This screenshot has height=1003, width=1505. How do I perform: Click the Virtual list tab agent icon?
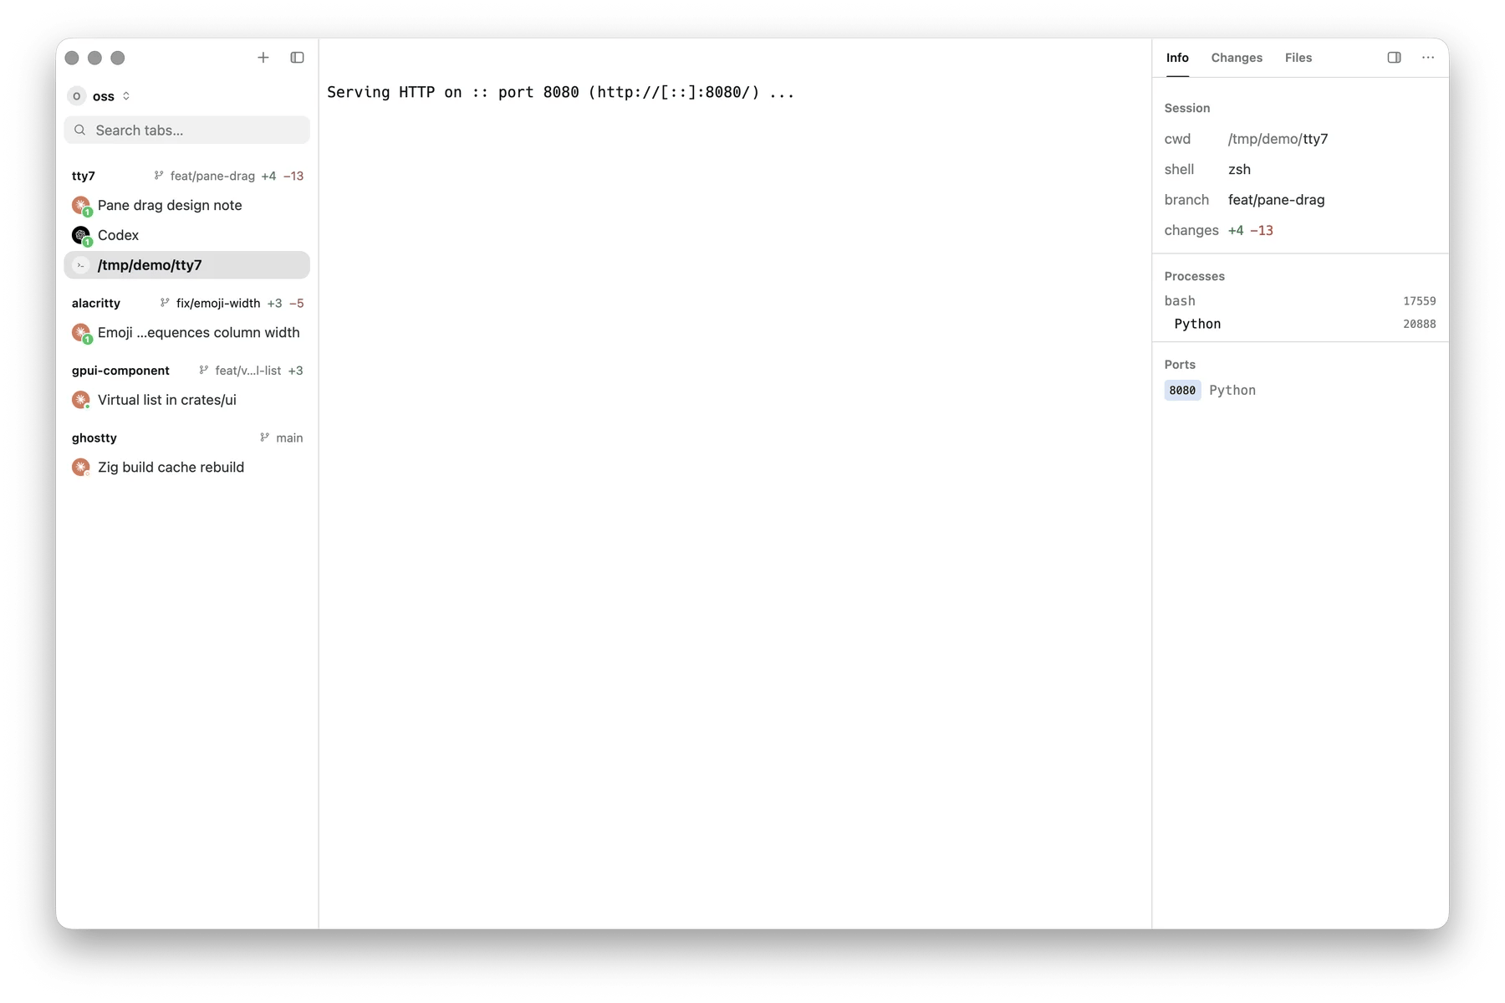click(x=81, y=400)
